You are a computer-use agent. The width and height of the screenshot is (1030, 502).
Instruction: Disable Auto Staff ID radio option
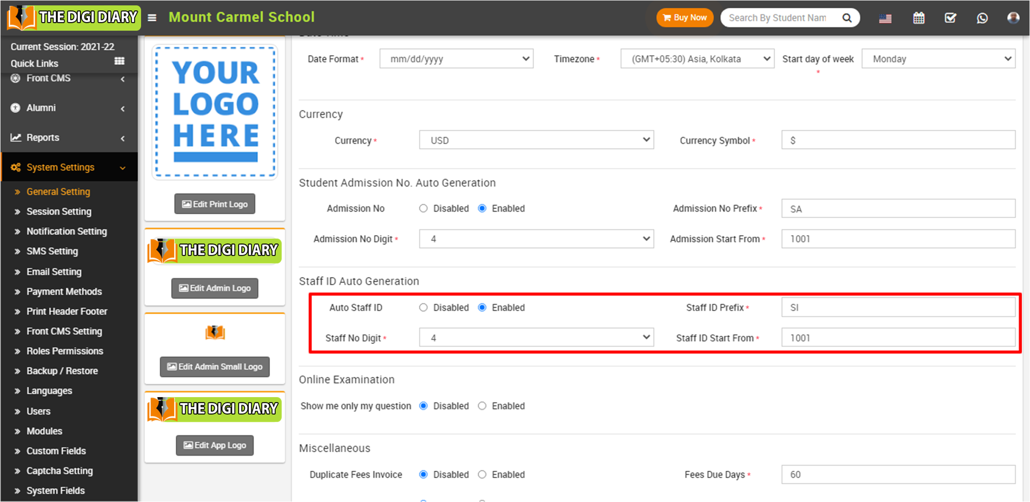(423, 307)
